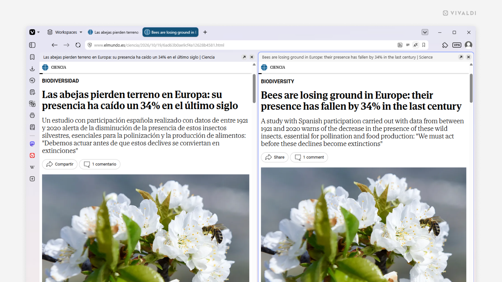Screen dimensions: 502x282
Task: Open the '1 comment' button
Action: click(x=309, y=157)
